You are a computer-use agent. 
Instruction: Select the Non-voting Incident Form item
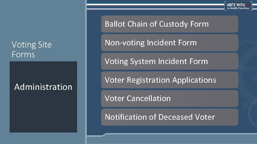pos(169,43)
